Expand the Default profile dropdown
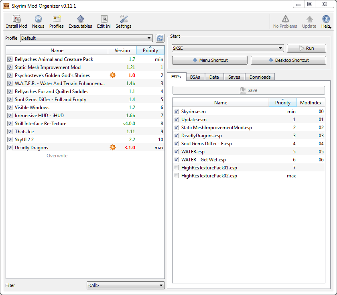The image size is (337, 295). tap(86, 38)
